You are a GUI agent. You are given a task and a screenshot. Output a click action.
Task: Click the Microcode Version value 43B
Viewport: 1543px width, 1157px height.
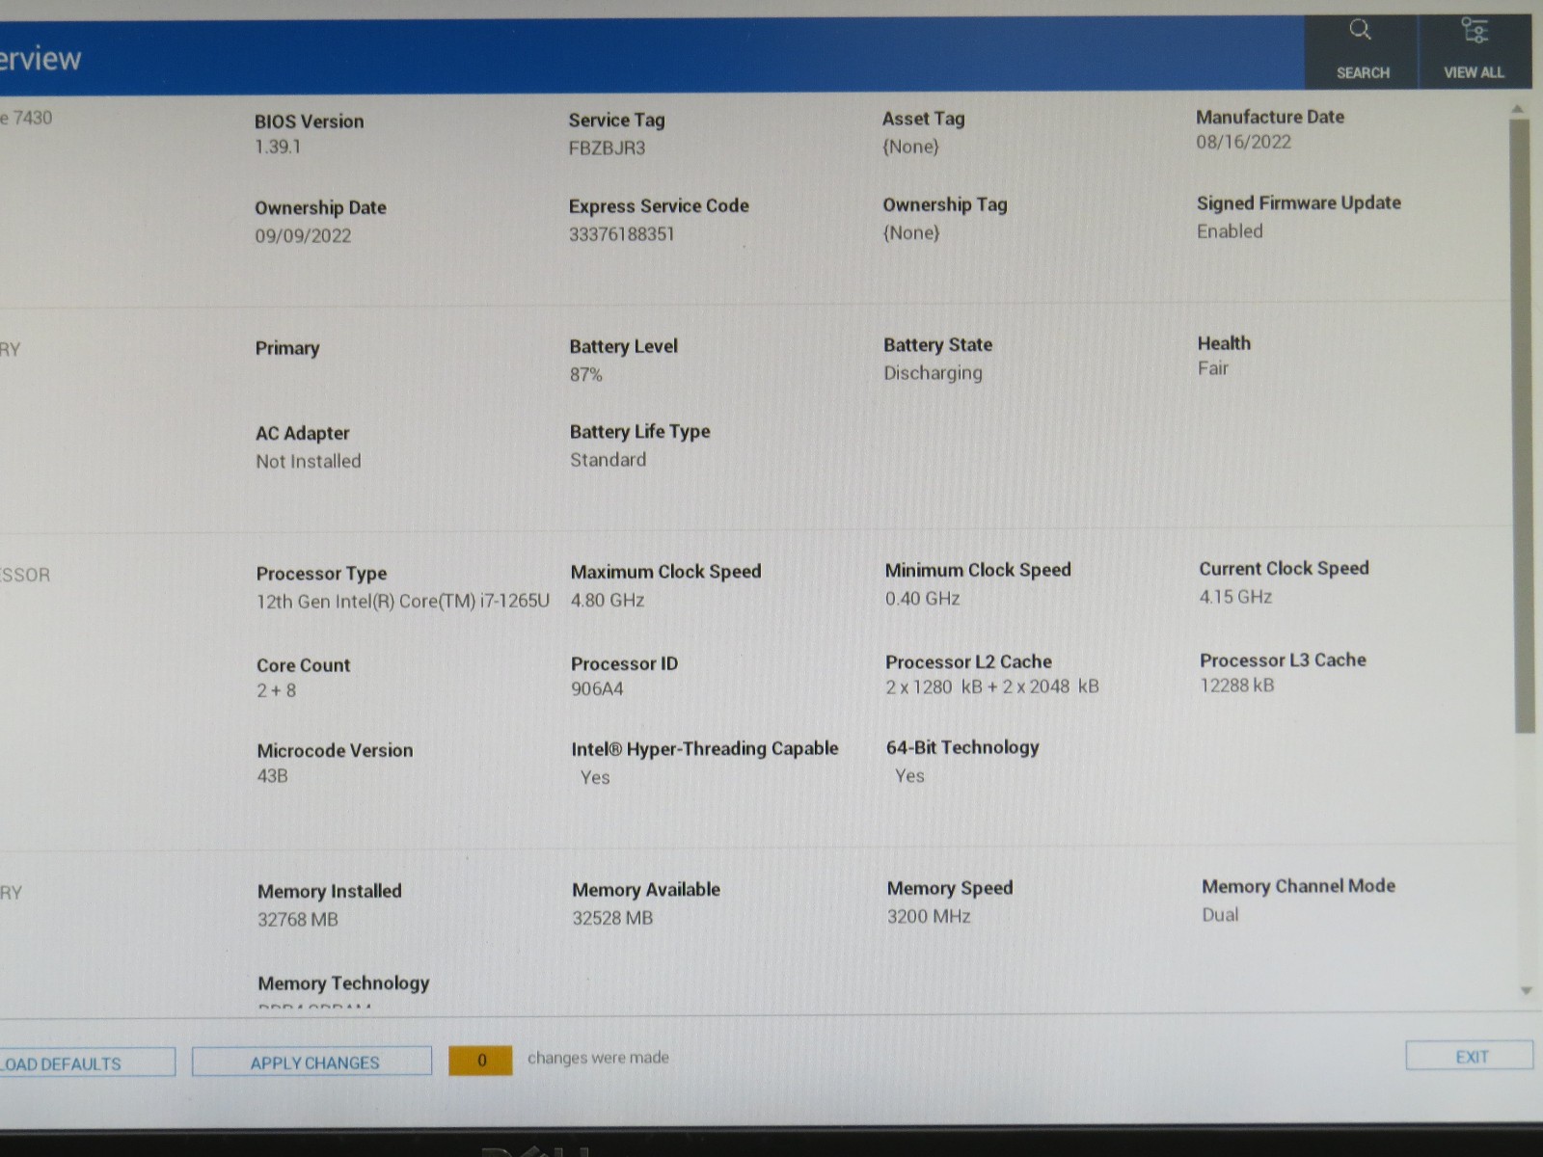[272, 776]
